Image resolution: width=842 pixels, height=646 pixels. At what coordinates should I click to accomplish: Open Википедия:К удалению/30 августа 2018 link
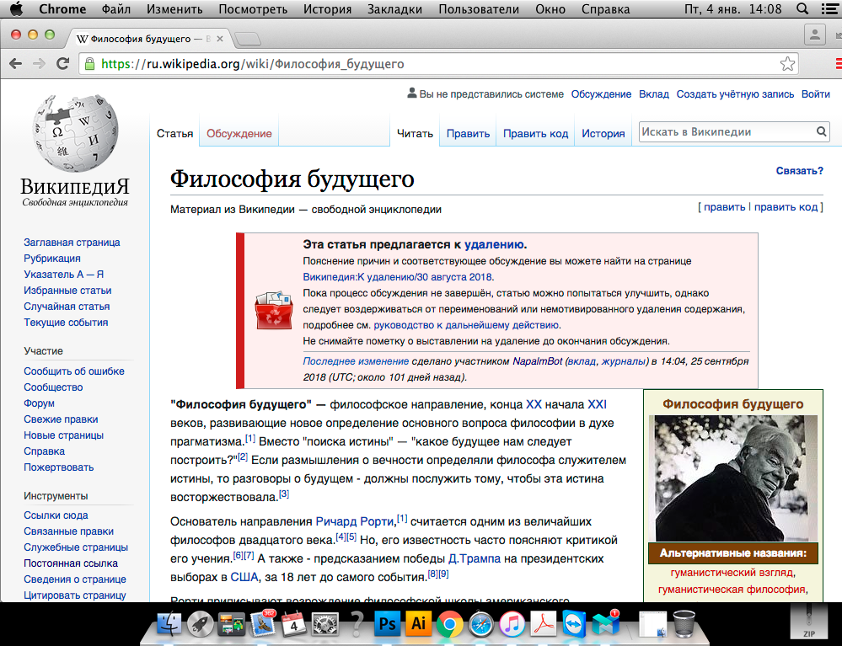click(x=397, y=277)
